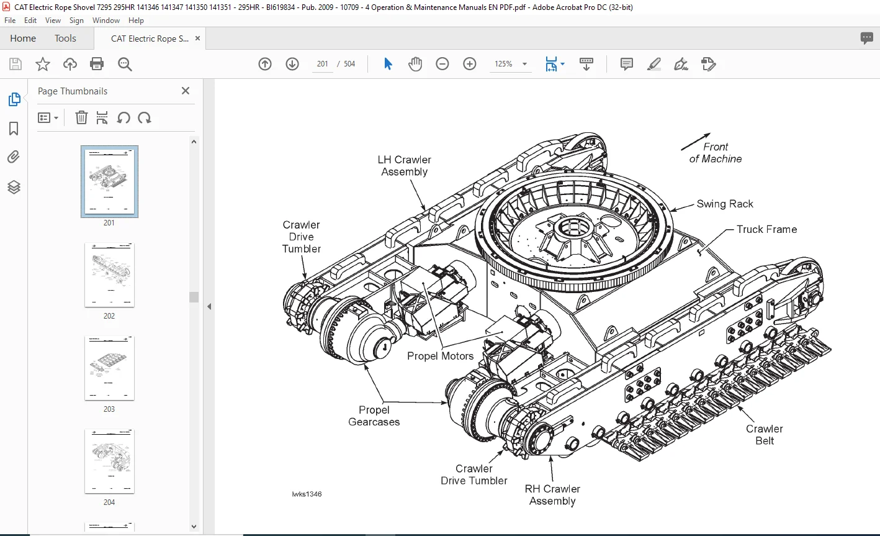Image resolution: width=880 pixels, height=536 pixels.
Task: Click the stamp tool icon
Action: point(708,64)
